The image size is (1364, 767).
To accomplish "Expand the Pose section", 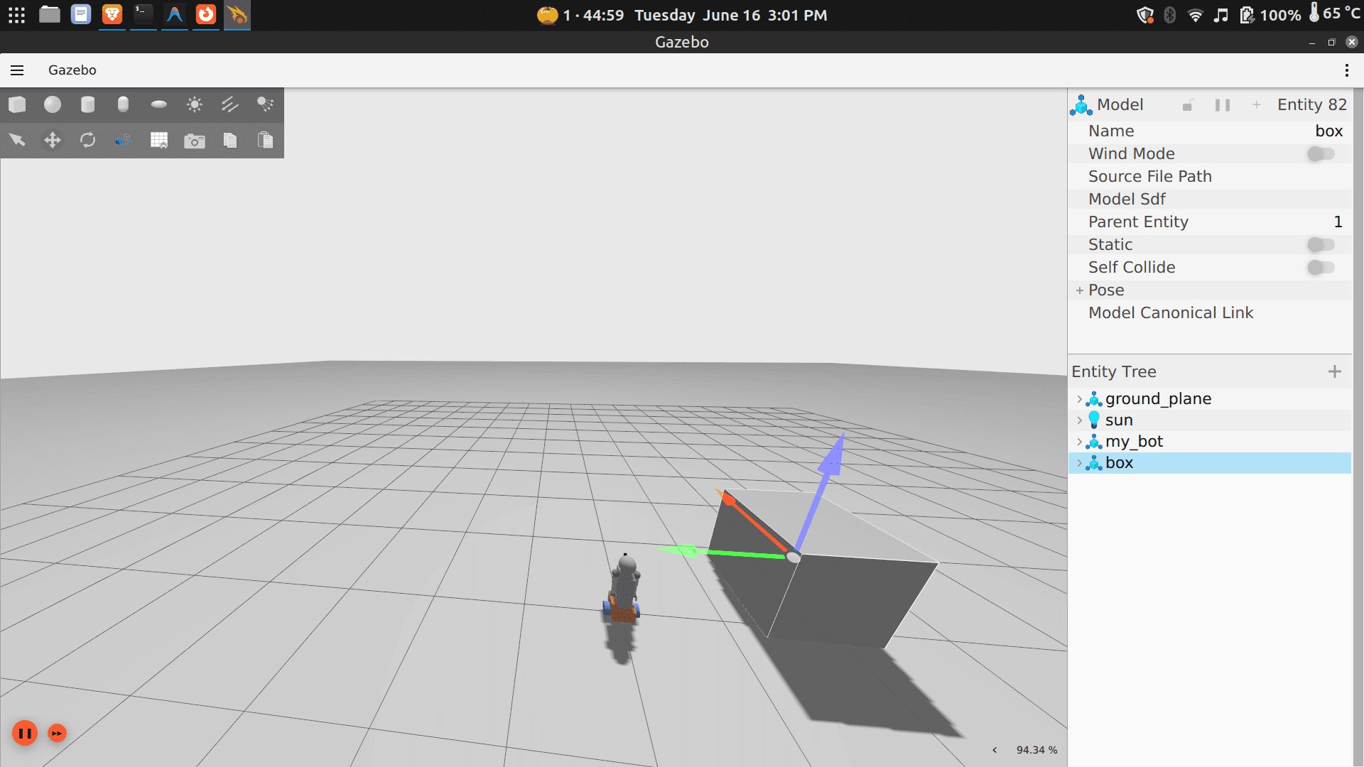I will (x=1080, y=290).
